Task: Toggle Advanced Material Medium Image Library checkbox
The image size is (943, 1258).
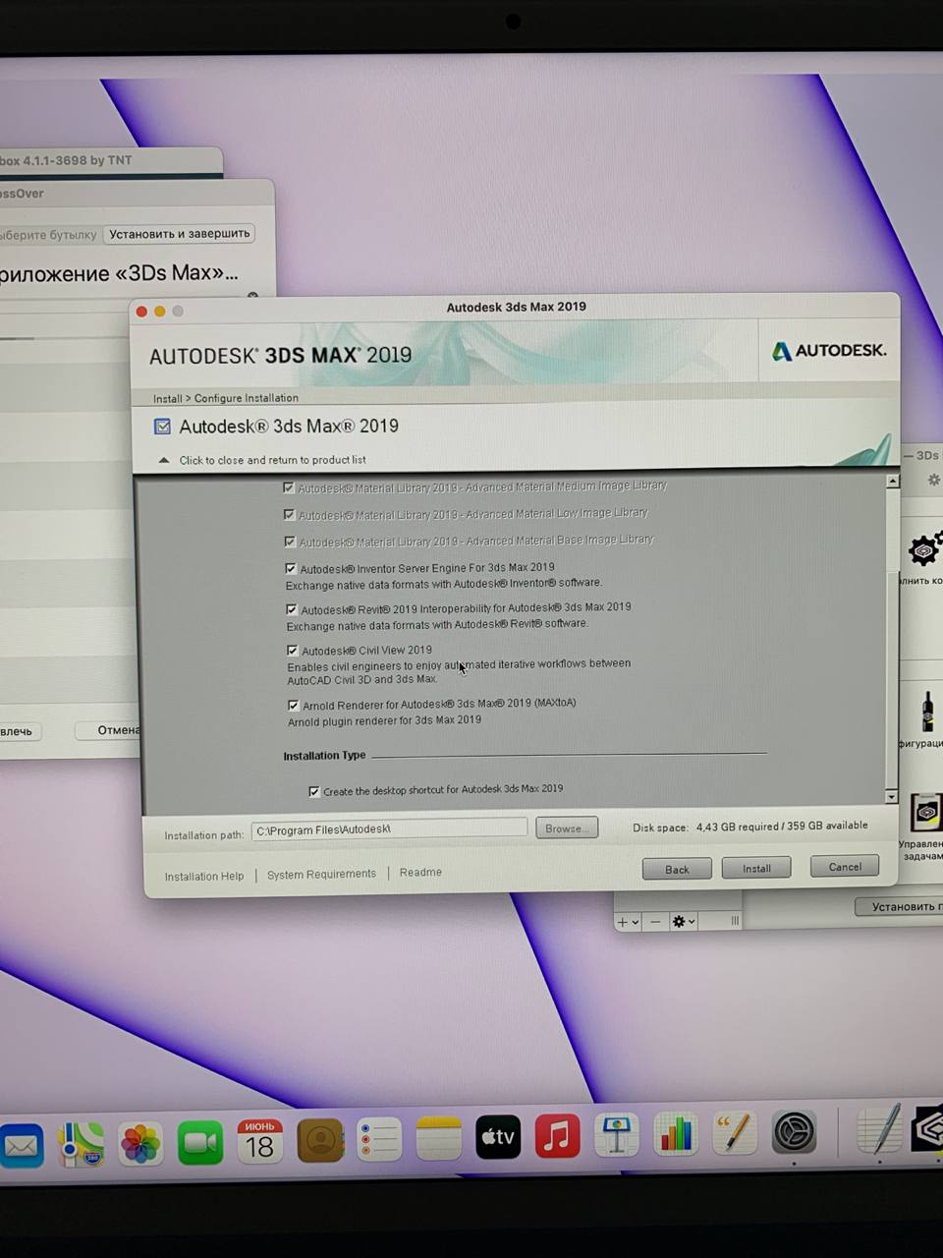Action: click(288, 487)
